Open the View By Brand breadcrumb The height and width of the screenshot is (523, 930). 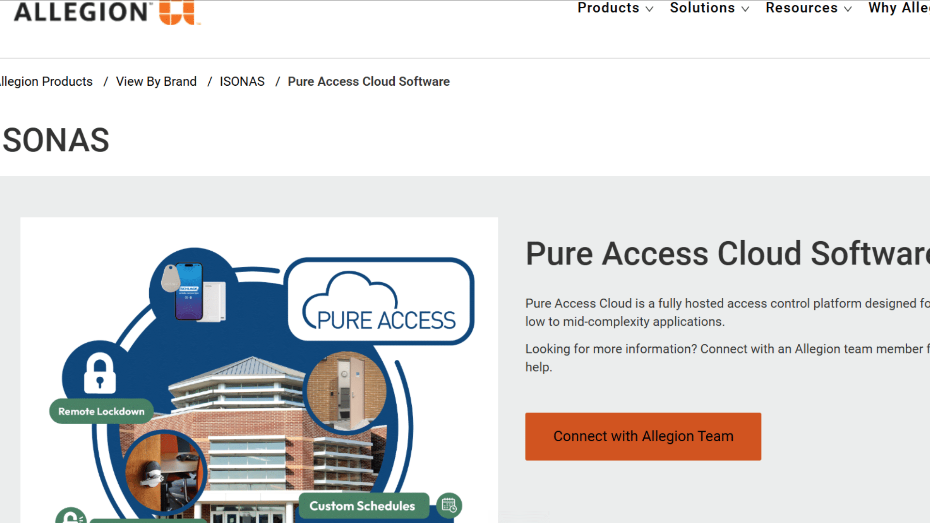[x=156, y=81]
